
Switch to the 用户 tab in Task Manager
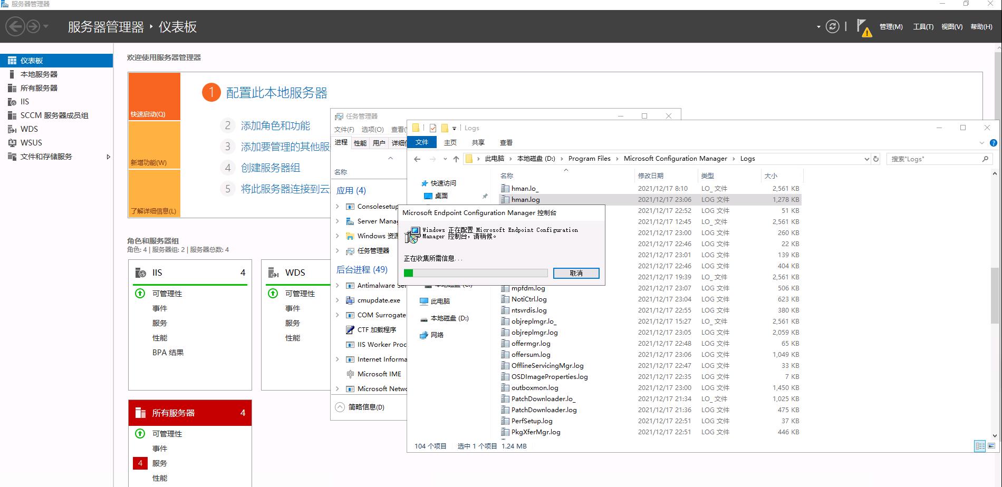[x=379, y=143]
